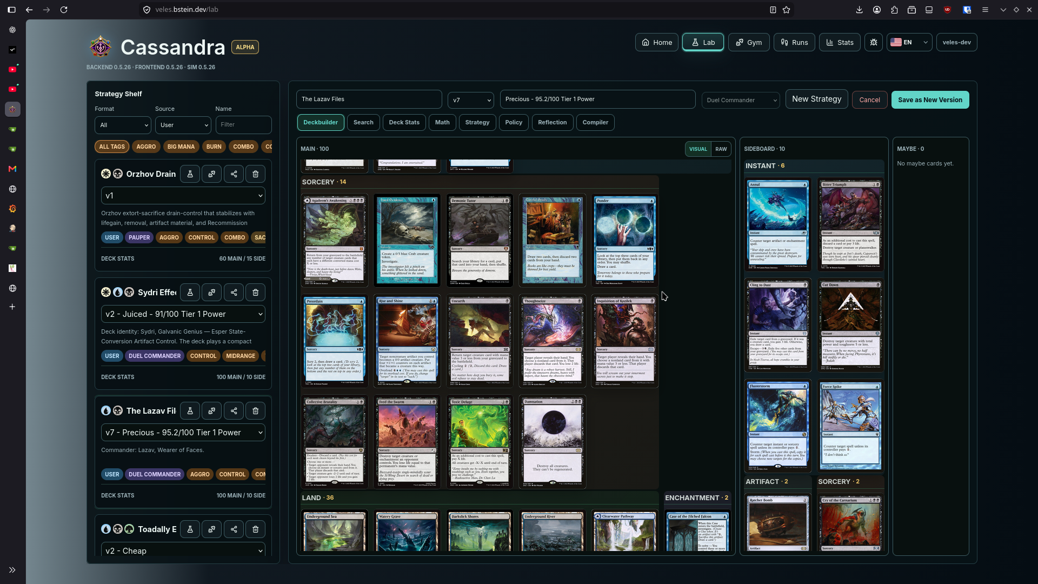
Task: Open Gmail from the browser sidebar
Action: coord(12,169)
